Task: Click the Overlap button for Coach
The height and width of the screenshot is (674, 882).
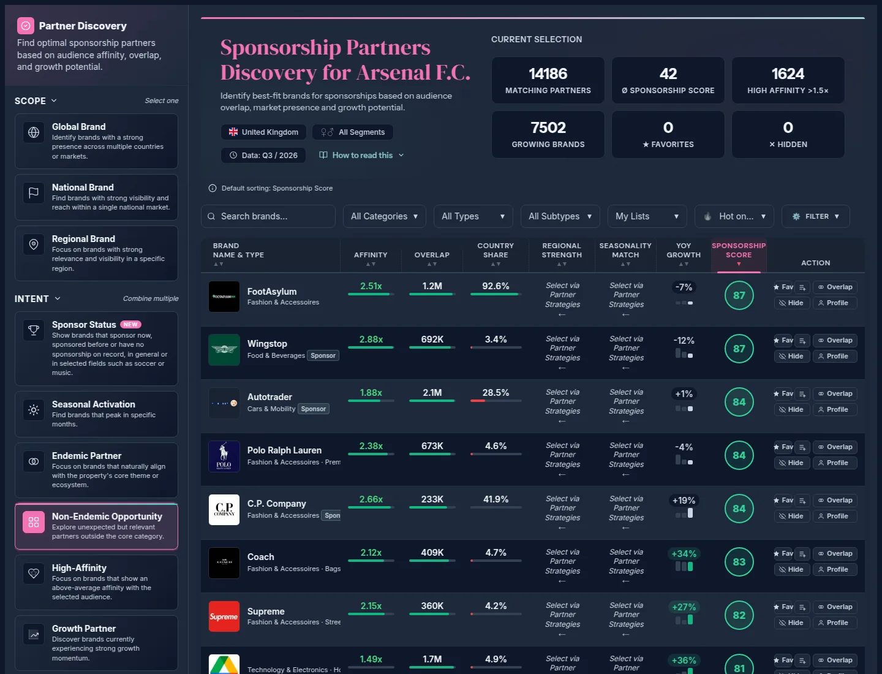Action: click(x=835, y=553)
